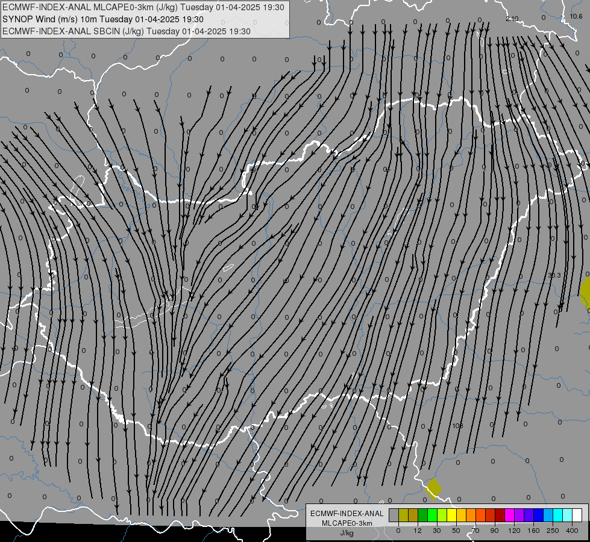The height and width of the screenshot is (542, 590).
Task: Click the map value '30.3'
Action: (554, 275)
